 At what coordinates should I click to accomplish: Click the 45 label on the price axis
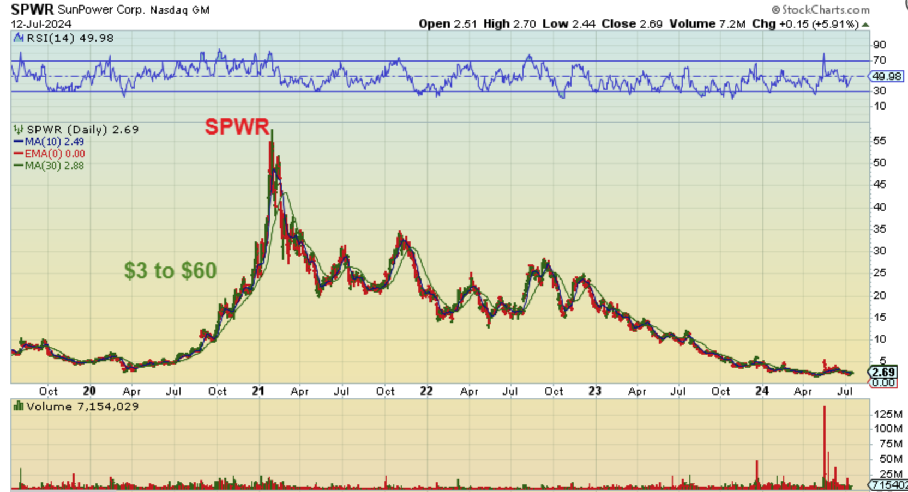click(x=879, y=185)
